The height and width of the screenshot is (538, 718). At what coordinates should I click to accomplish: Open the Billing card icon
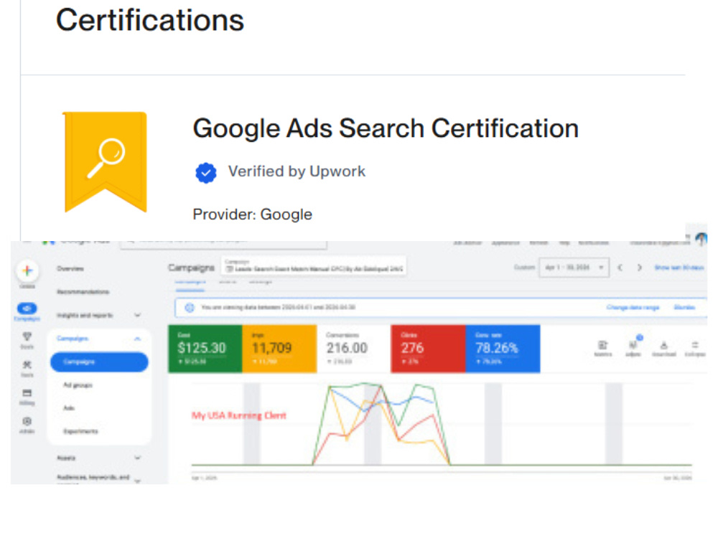tap(27, 393)
